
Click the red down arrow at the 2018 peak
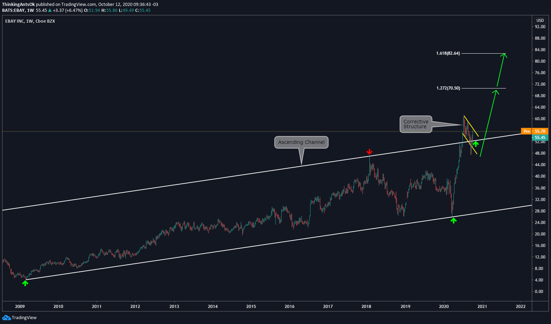369,152
